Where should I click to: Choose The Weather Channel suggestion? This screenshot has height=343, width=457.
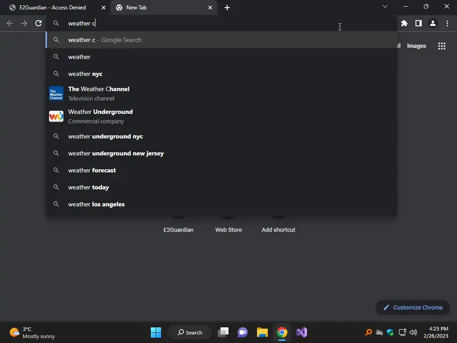coord(221,94)
